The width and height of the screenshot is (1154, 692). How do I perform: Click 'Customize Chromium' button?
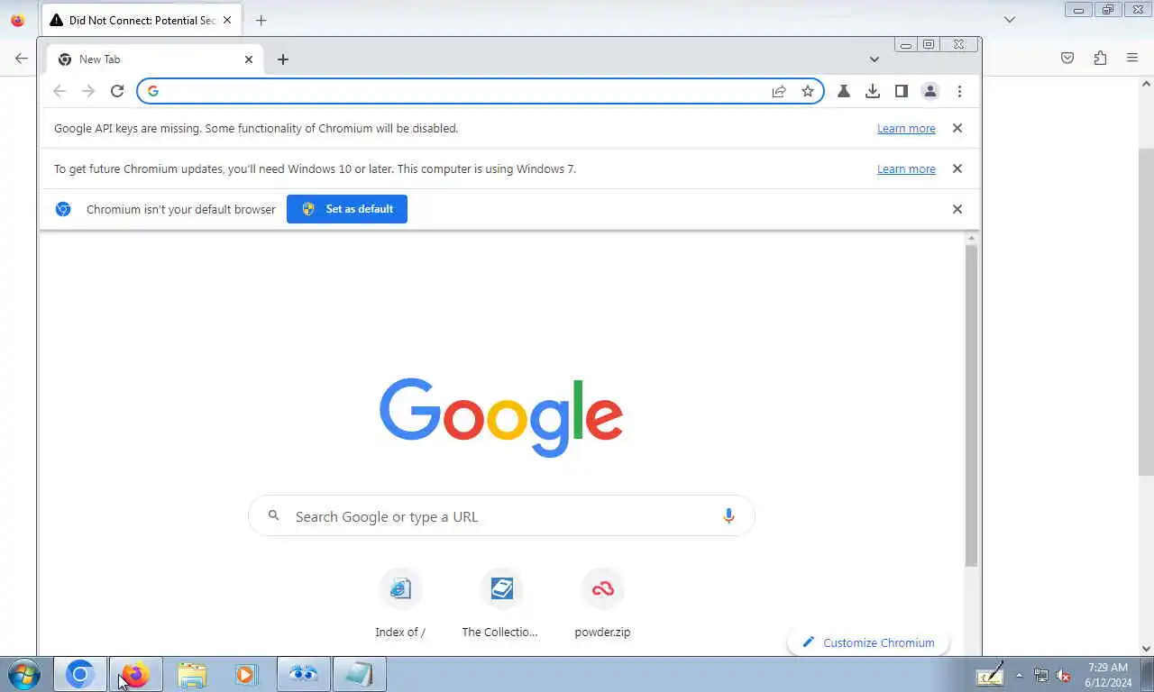pyautogui.click(x=868, y=642)
